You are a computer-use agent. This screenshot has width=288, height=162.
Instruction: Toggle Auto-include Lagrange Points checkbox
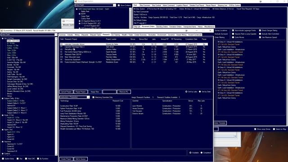[233, 31]
